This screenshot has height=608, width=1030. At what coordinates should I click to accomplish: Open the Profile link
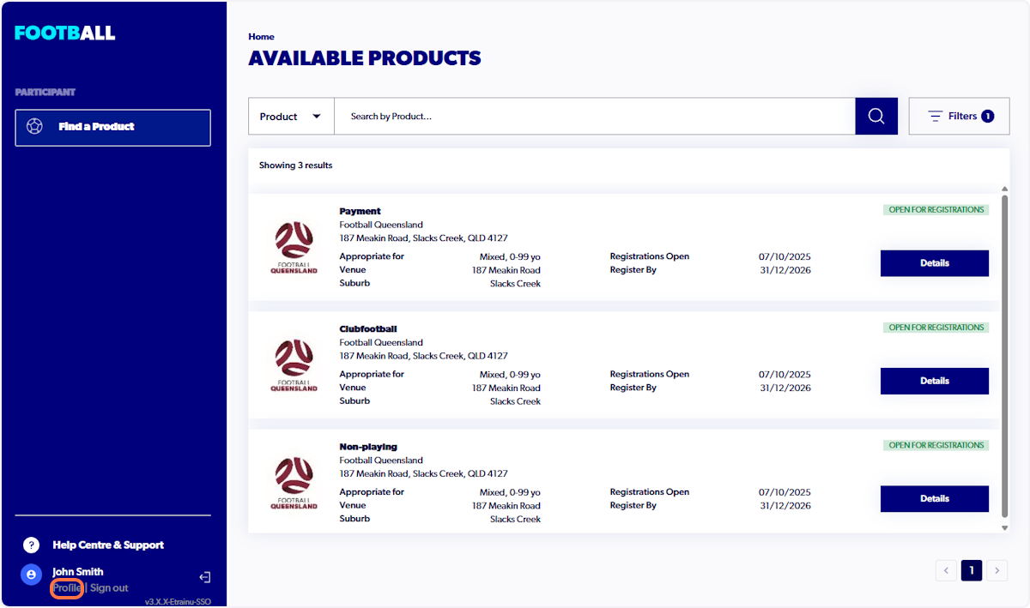67,588
